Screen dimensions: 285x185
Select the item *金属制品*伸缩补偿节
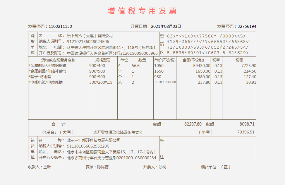click(48, 71)
